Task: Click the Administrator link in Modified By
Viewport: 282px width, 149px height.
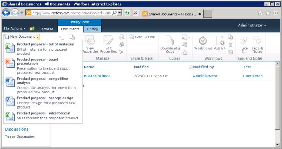Action: (205, 76)
